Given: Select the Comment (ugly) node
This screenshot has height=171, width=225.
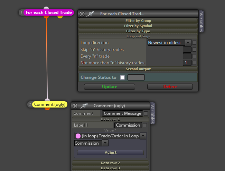Looking at the screenshot, I should pos(50,104).
